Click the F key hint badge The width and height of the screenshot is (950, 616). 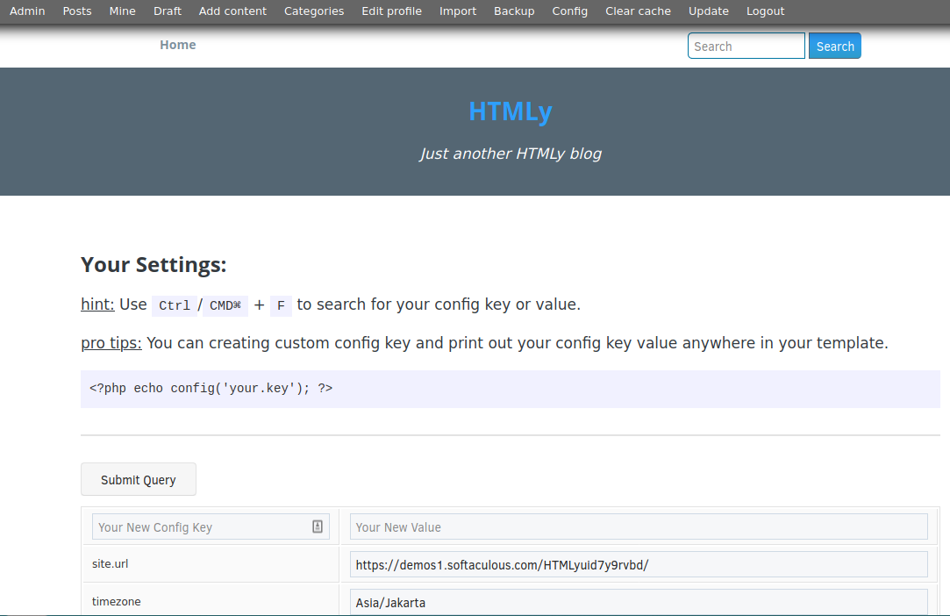coord(281,305)
